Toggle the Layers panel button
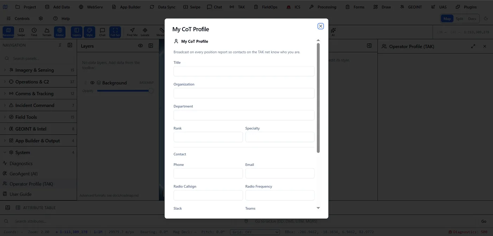493x236 pixels. pyautogui.click(x=76, y=32)
